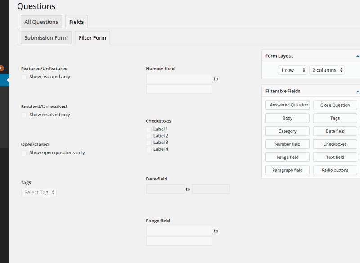Screen dimensions: 360x263
Task: Check Show open questions only
Action: click(x=24, y=153)
